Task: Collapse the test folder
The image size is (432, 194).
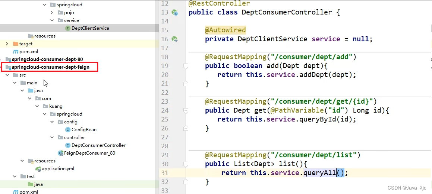Action: (15, 177)
